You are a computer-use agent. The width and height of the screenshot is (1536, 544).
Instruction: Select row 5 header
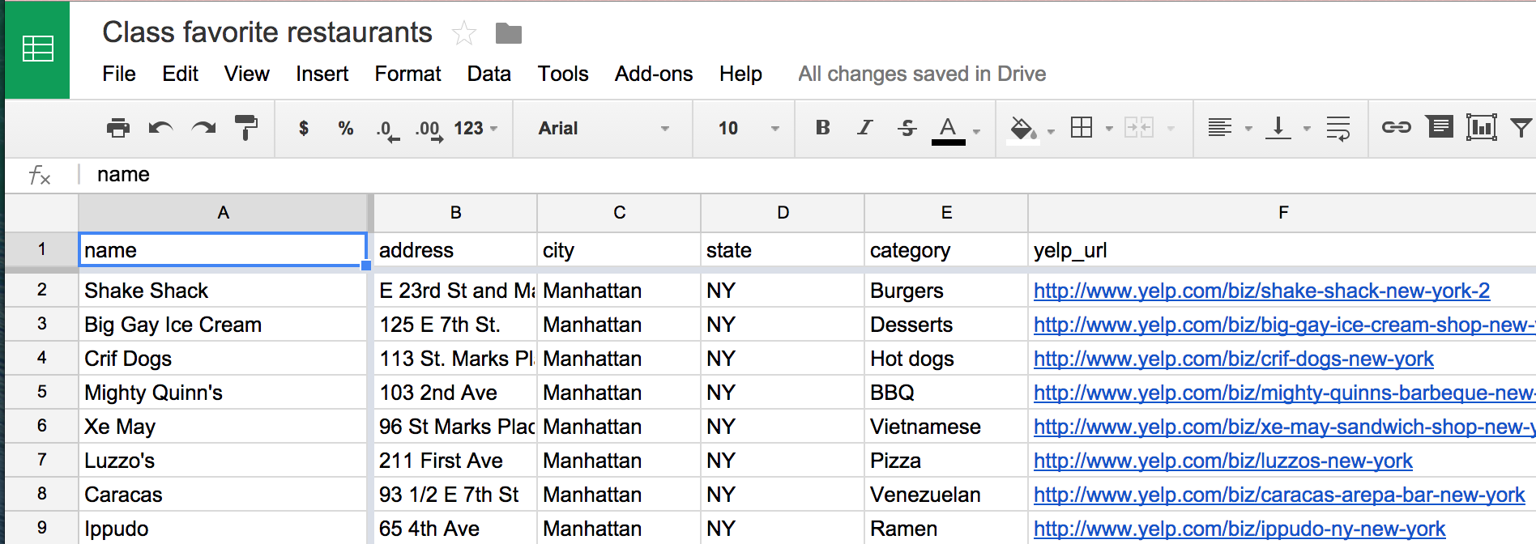point(41,392)
